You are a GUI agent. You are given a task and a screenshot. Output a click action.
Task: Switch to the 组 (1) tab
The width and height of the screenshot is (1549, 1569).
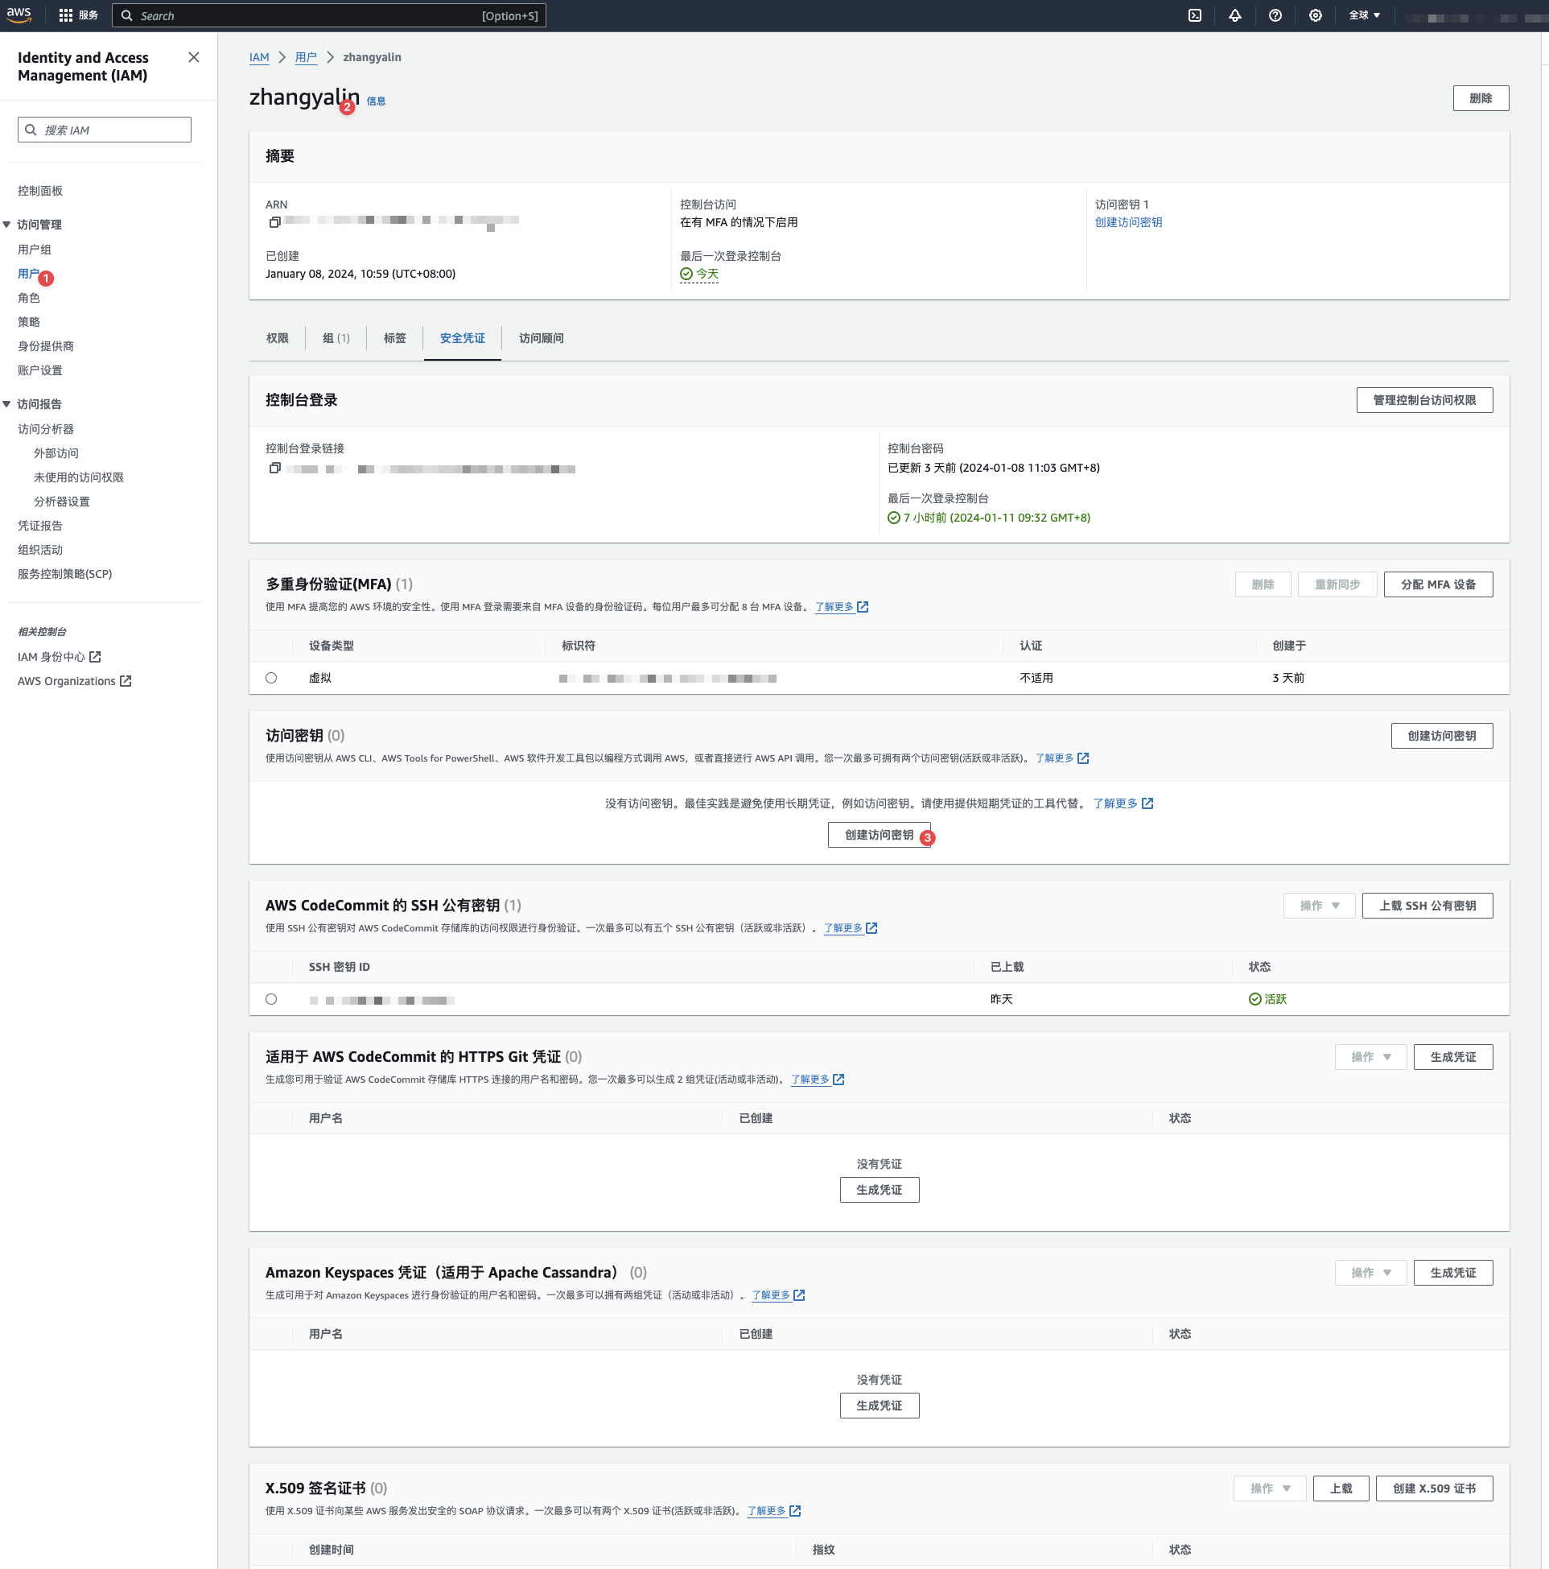[x=336, y=338]
